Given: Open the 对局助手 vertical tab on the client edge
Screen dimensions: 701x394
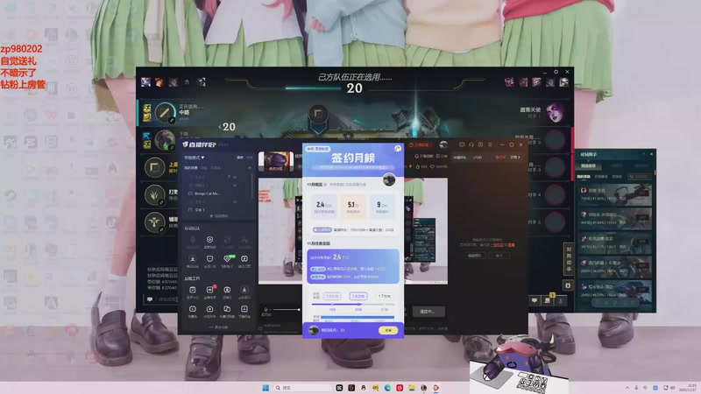Looking at the screenshot, I should coord(568,259).
